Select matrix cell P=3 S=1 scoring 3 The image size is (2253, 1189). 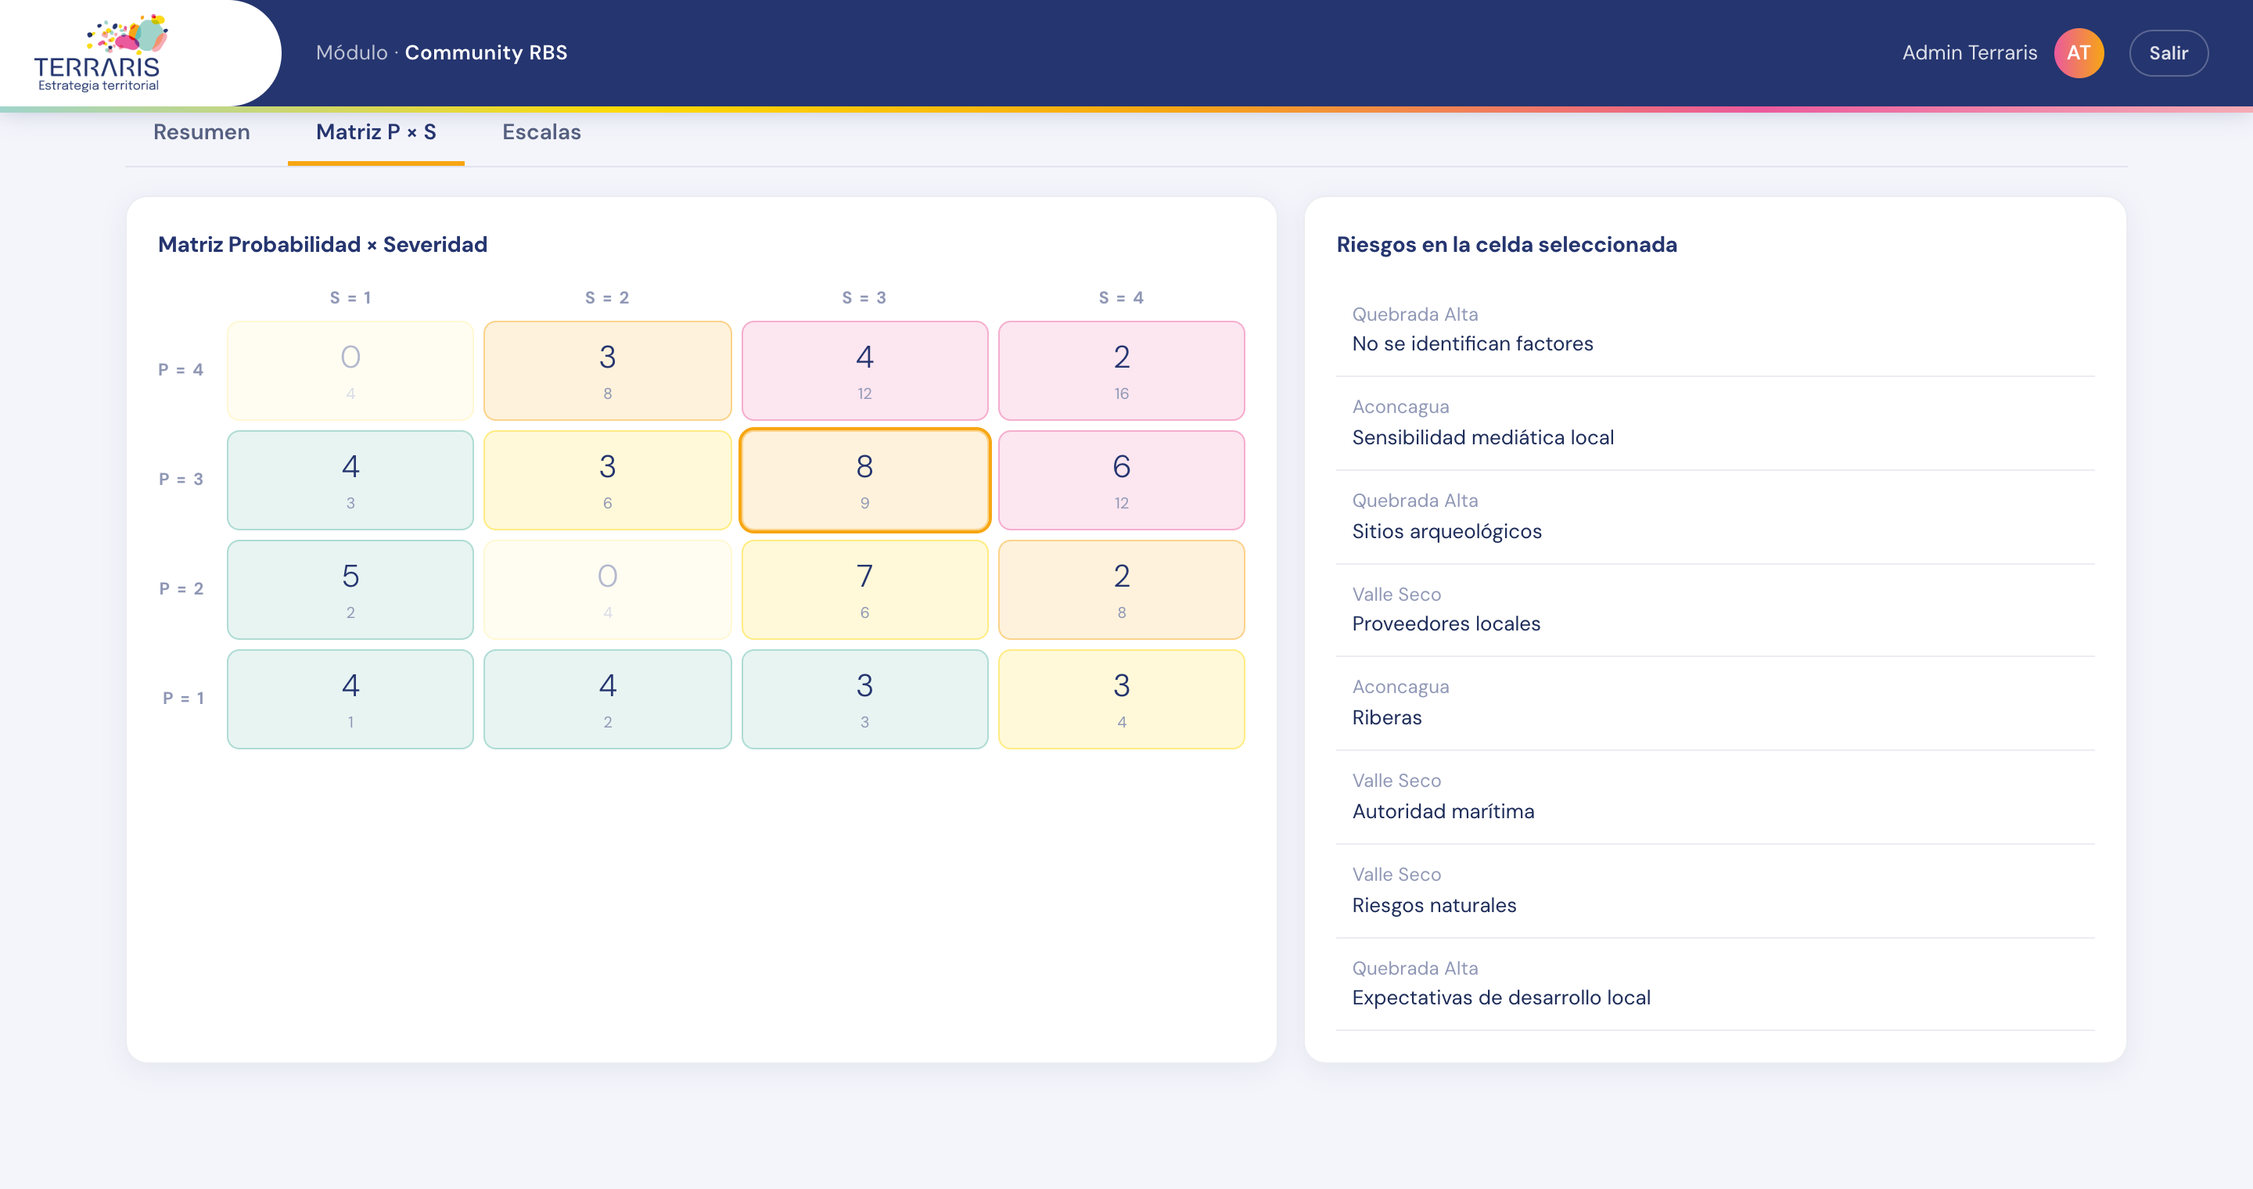click(x=350, y=480)
